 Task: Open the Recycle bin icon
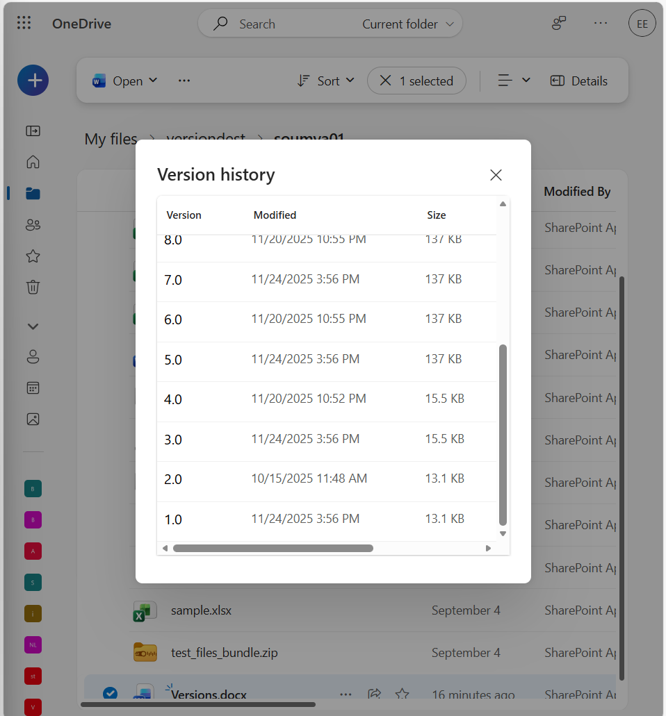[x=33, y=287]
